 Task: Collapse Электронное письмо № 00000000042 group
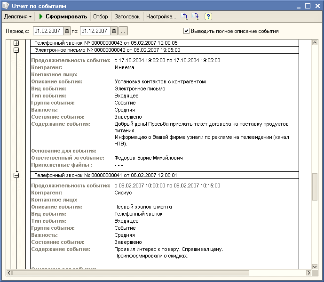click(16, 49)
